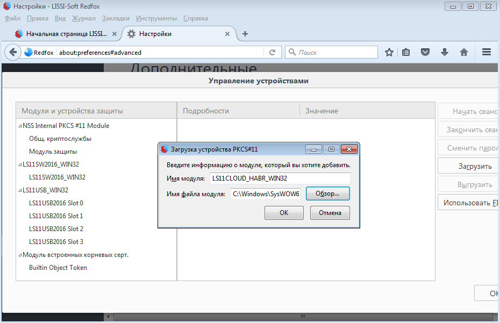Show bookmarks list icon

click(406, 52)
